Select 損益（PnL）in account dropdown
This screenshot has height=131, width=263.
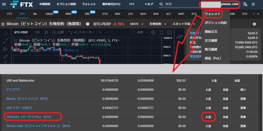pos(213,58)
